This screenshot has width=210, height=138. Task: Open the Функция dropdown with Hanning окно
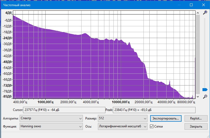51,126
